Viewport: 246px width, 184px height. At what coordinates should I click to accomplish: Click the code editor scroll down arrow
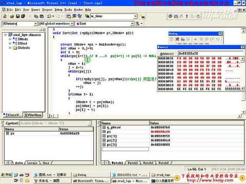243,112
